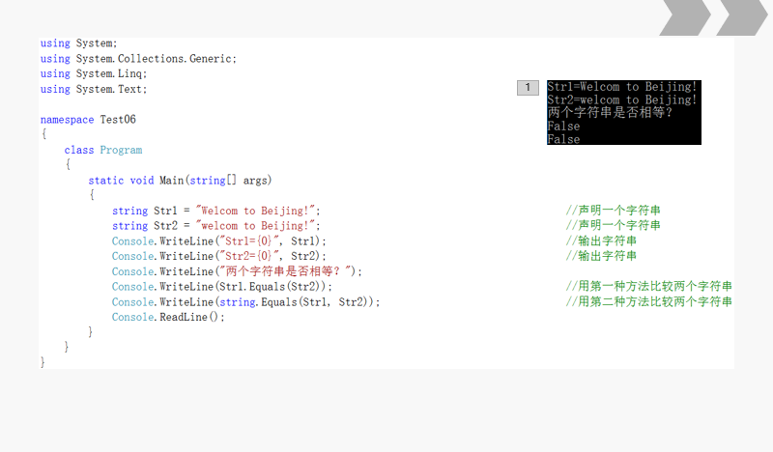The height and width of the screenshot is (452, 773).
Task: Click the Str2 string declaration line
Action: pos(215,226)
